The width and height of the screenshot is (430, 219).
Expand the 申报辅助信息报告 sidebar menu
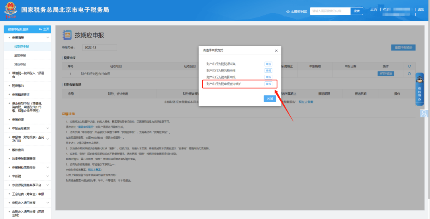[48, 167]
